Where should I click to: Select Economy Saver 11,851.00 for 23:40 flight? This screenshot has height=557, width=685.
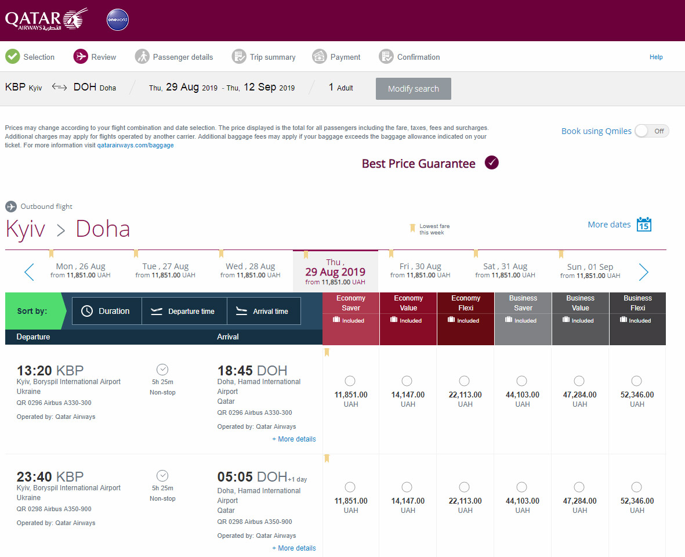(x=350, y=487)
